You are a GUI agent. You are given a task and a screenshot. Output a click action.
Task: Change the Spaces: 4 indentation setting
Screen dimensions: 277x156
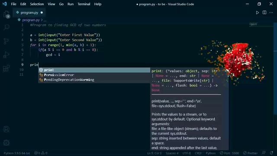coord(172,153)
